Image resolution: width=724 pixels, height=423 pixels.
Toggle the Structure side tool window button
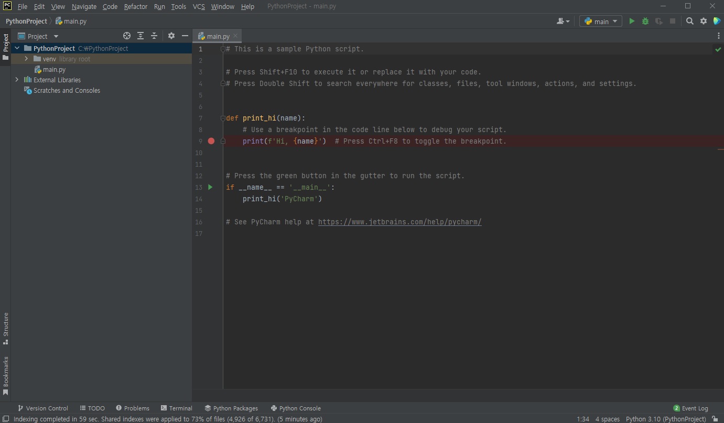[6, 329]
